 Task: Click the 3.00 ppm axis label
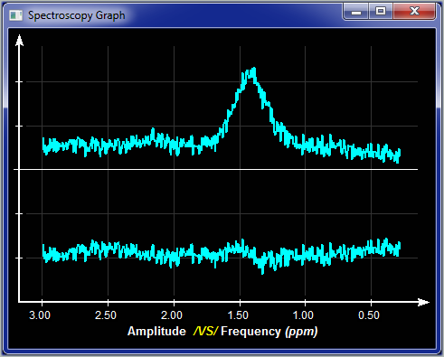click(x=40, y=315)
